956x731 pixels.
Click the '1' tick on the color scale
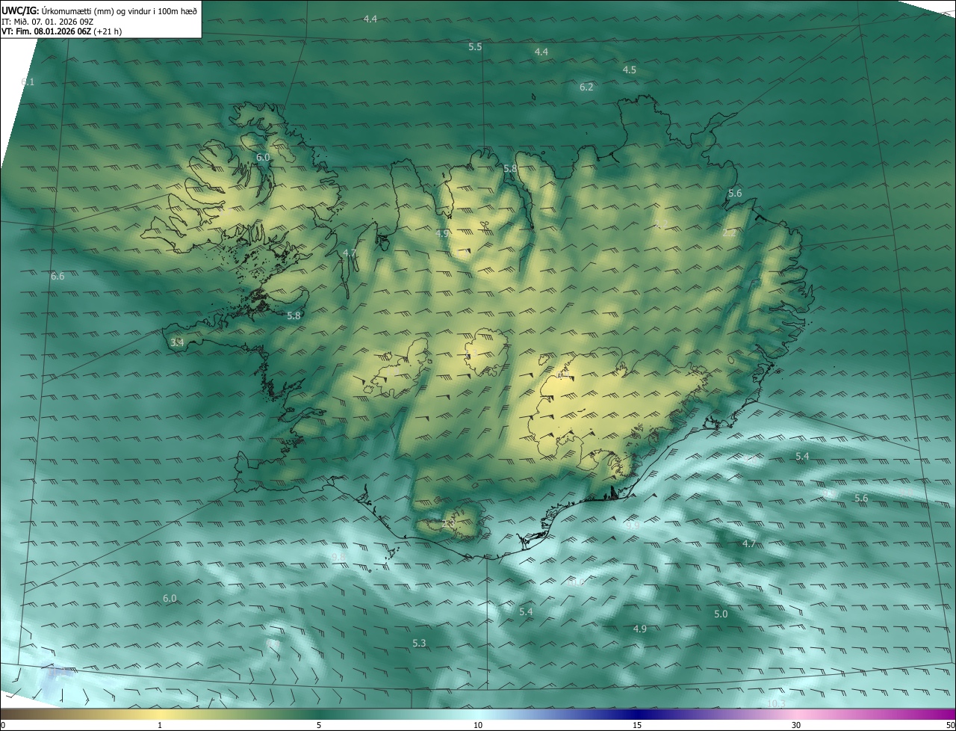point(160,725)
